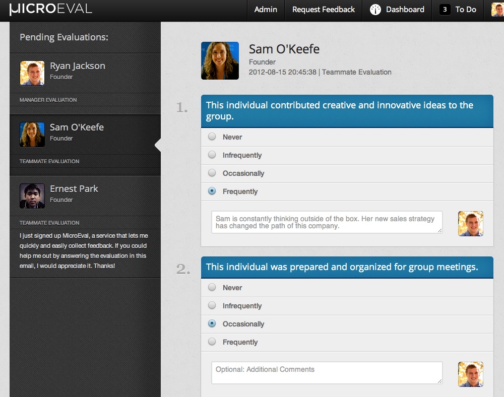
Task: Click the To Do count badge
Action: click(x=445, y=10)
